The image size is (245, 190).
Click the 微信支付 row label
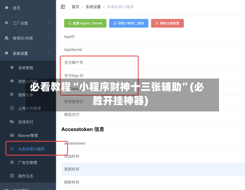(x=72, y=114)
